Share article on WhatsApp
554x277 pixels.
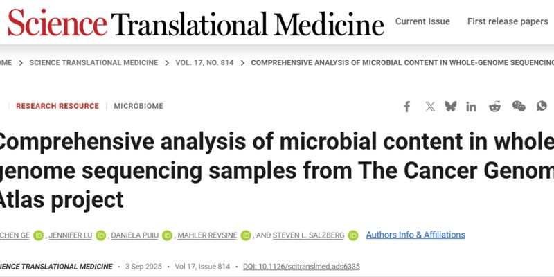[542, 106]
